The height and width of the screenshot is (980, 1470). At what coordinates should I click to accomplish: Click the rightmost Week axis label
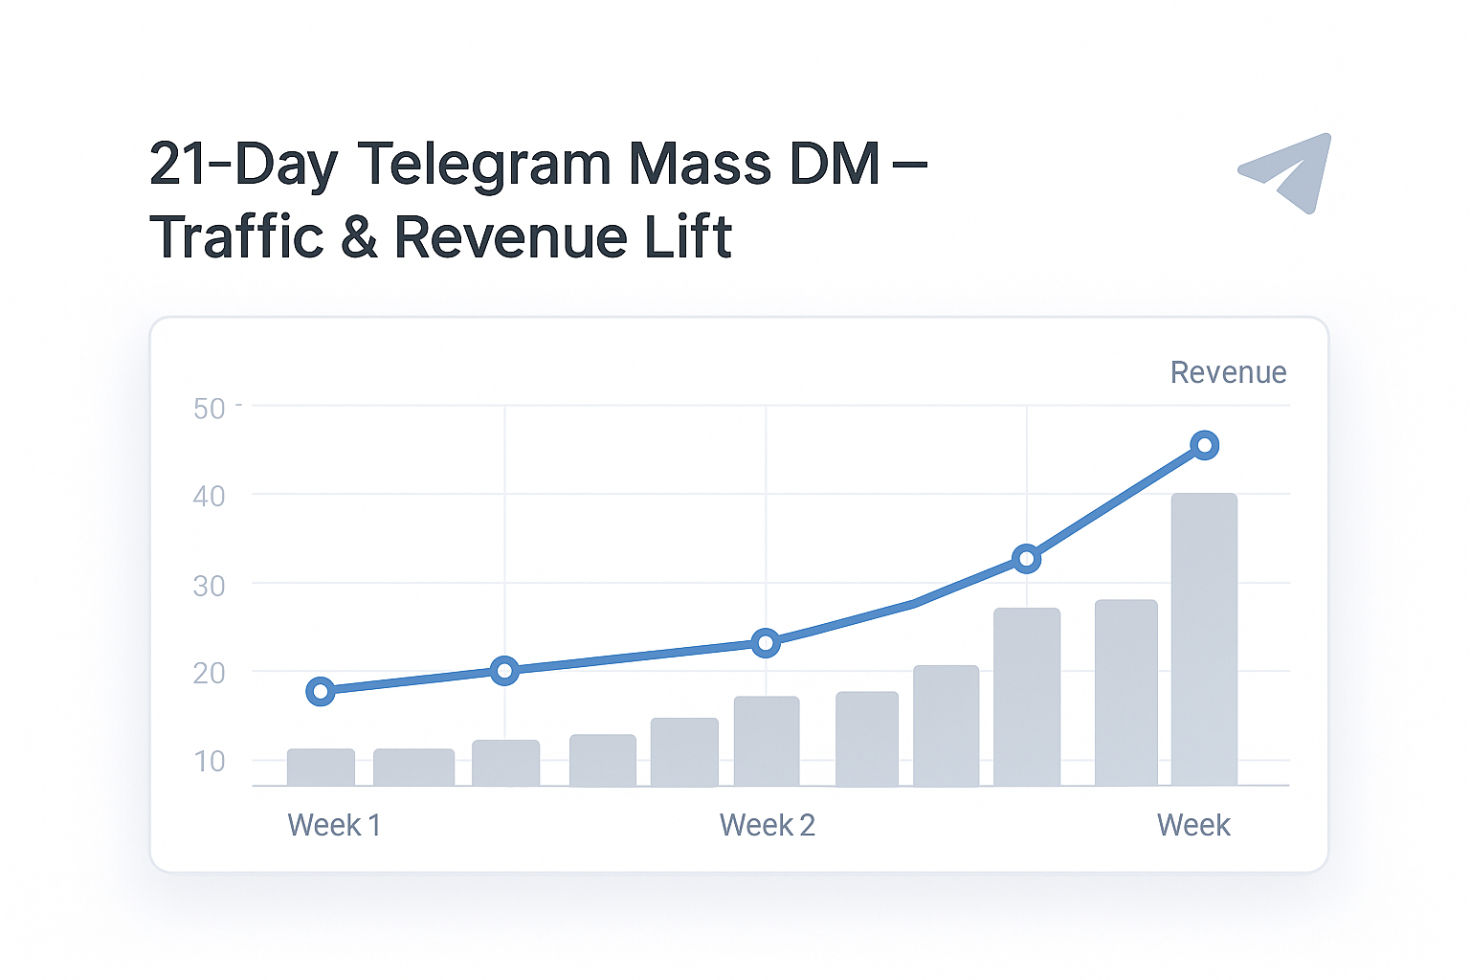(x=1192, y=825)
